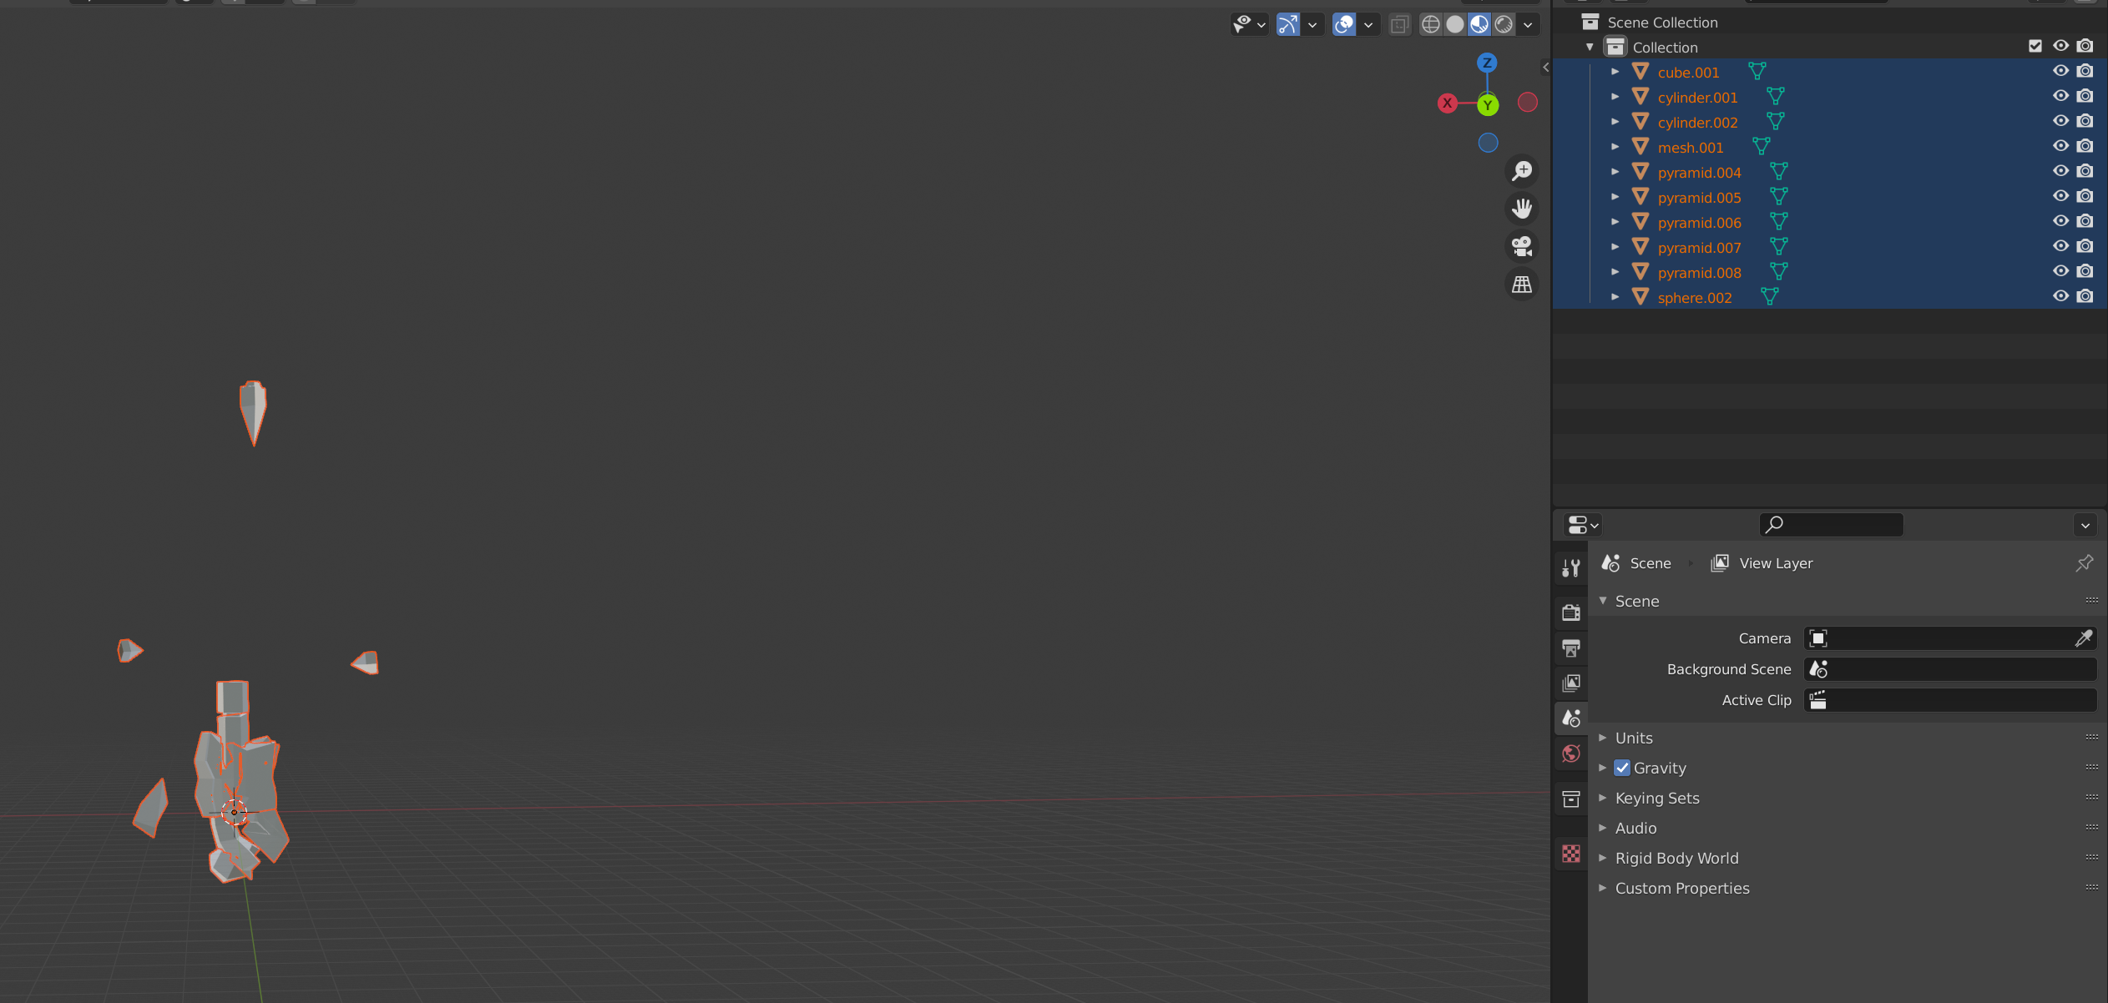Open the Active Tool settings tab

tap(1571, 566)
